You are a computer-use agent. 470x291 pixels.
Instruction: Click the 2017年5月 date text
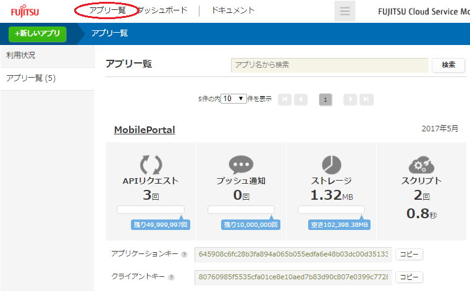click(440, 129)
